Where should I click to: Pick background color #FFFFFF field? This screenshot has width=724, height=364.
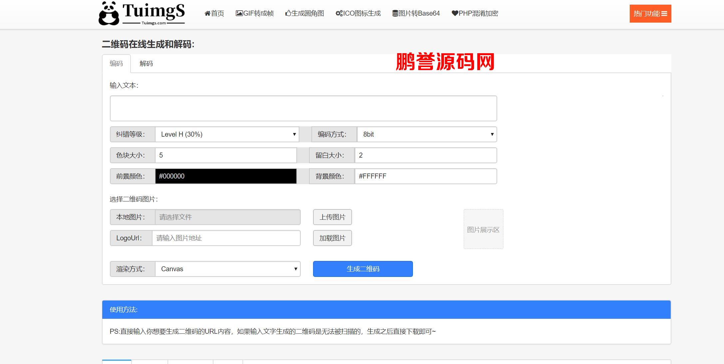tap(426, 176)
